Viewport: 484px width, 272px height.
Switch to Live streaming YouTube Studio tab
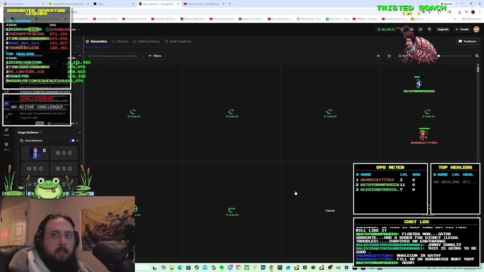tap(203, 4)
